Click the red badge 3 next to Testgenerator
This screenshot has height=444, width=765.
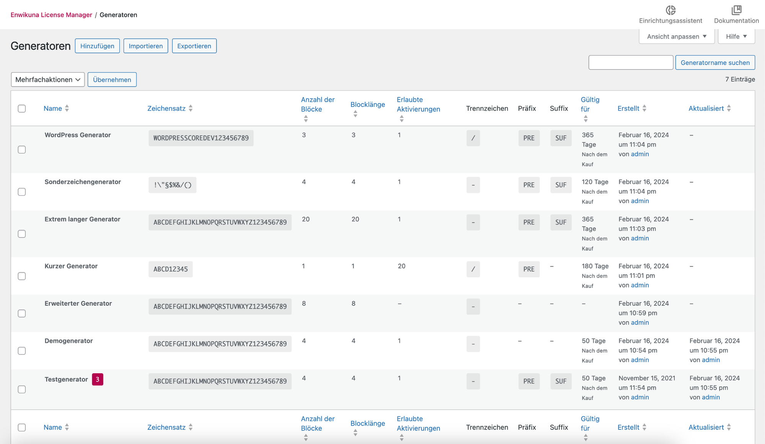[98, 379]
